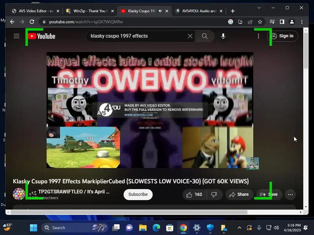Close the WinZip tab
314x235 pixels.
(x=113, y=11)
